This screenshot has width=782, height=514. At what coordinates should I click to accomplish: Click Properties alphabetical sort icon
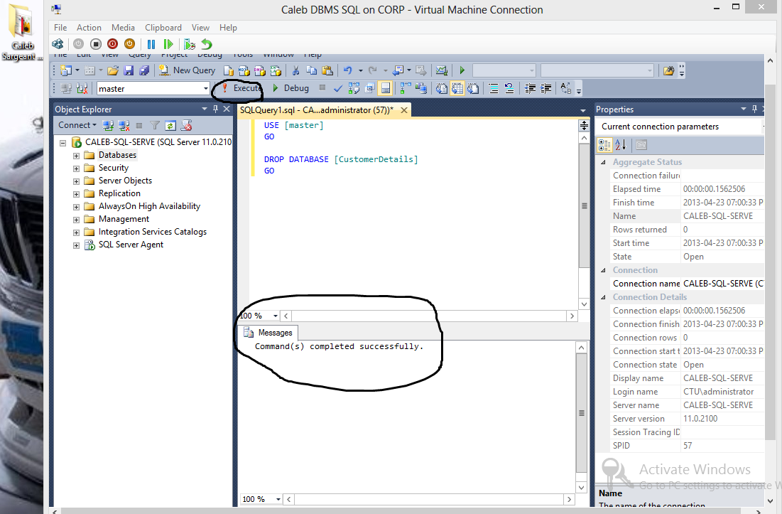pos(620,145)
